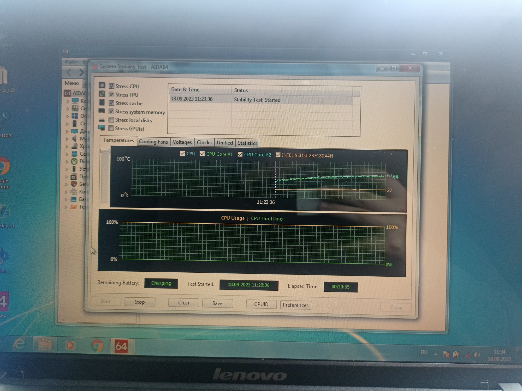Click the Clear button

[x=184, y=303]
